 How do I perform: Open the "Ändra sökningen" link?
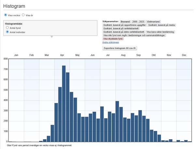[111, 42]
